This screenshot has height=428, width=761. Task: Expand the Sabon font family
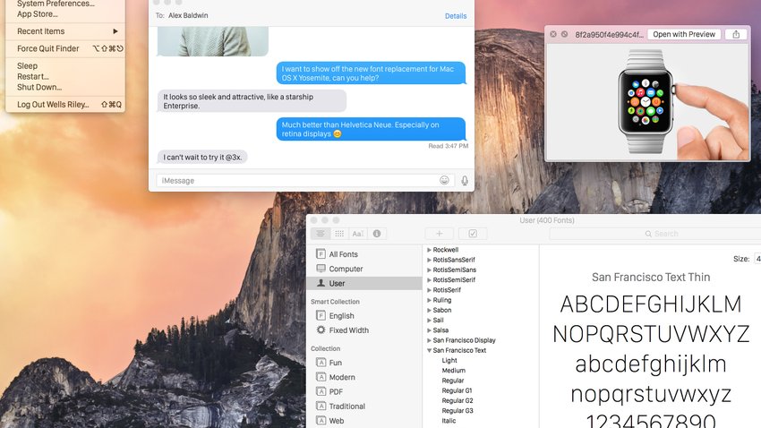tap(429, 310)
